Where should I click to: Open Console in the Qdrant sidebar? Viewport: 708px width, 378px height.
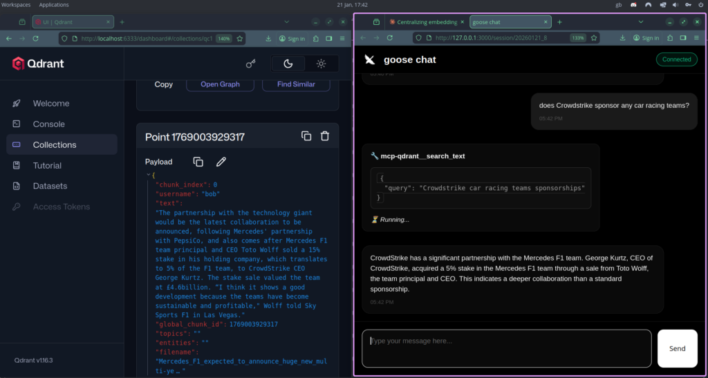(x=48, y=124)
